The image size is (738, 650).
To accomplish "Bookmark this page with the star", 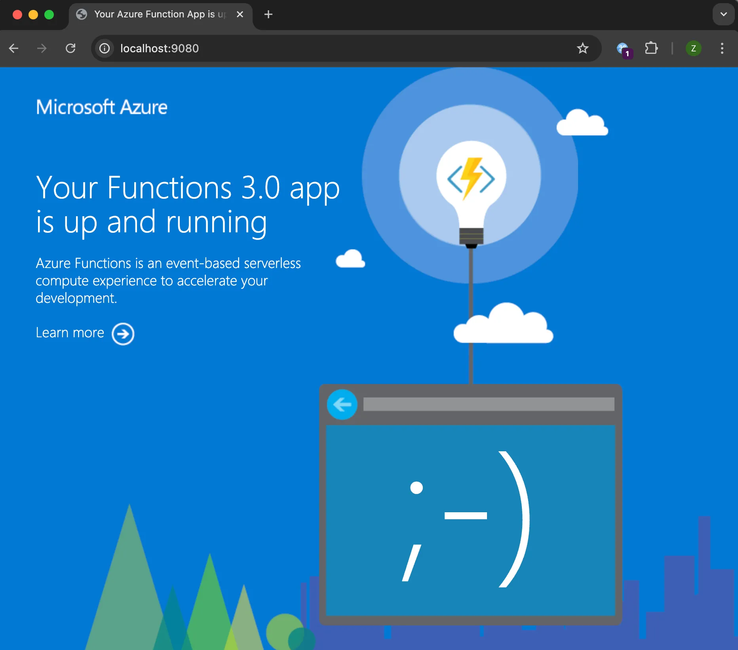I will (x=582, y=48).
